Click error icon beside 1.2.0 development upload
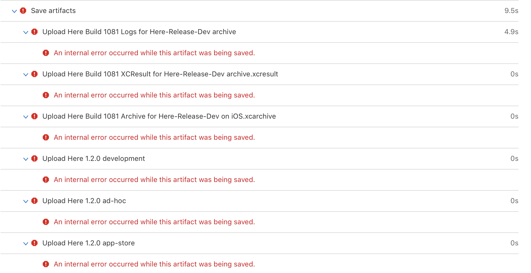 coord(34,158)
